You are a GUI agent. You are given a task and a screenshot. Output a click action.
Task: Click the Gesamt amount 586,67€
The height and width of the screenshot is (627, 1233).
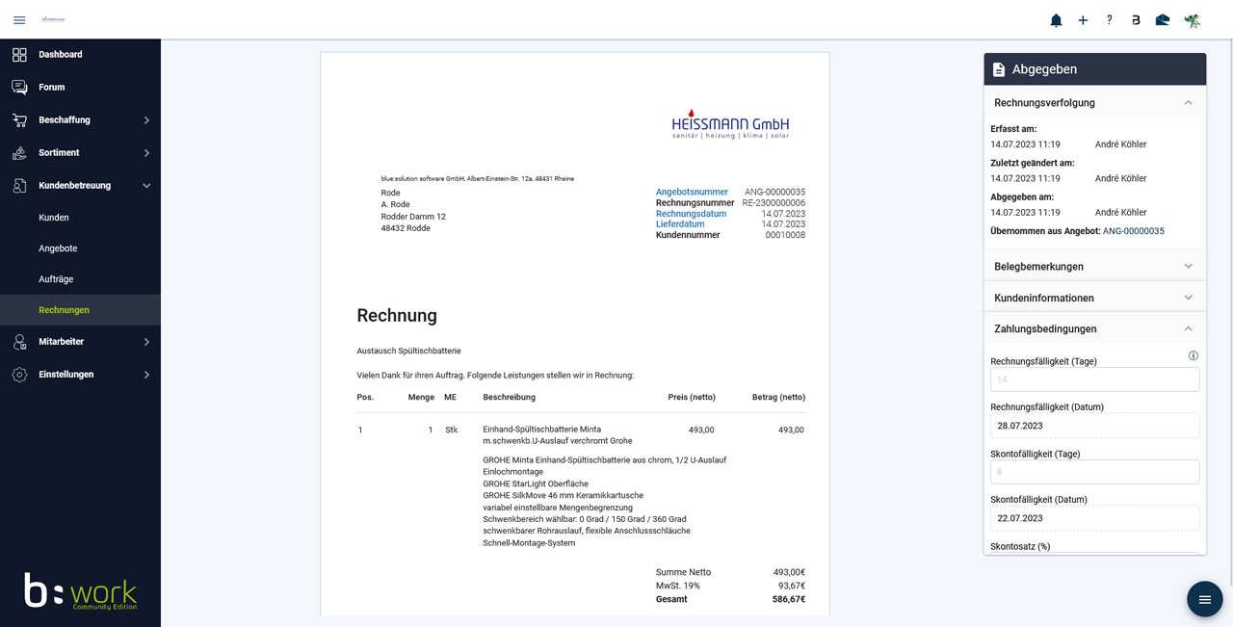tap(789, 599)
